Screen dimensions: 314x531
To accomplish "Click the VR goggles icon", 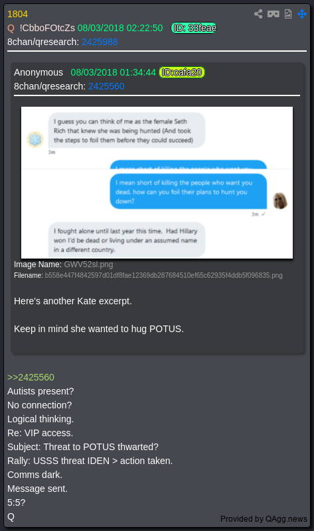I will 274,14.
